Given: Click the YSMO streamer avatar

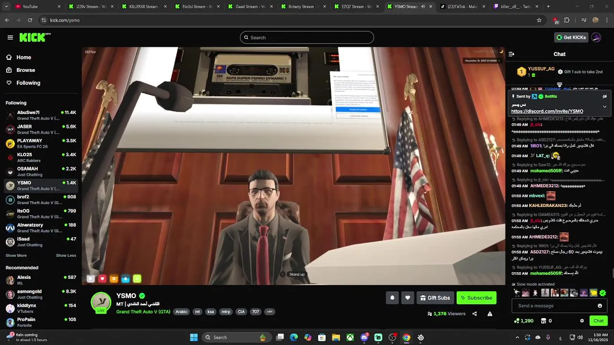Looking at the screenshot, I should 101,302.
